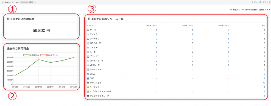Click the サーバ (Server) icon
Image resolution: width=271 pixels, height=106 pixels.
click(x=88, y=30)
